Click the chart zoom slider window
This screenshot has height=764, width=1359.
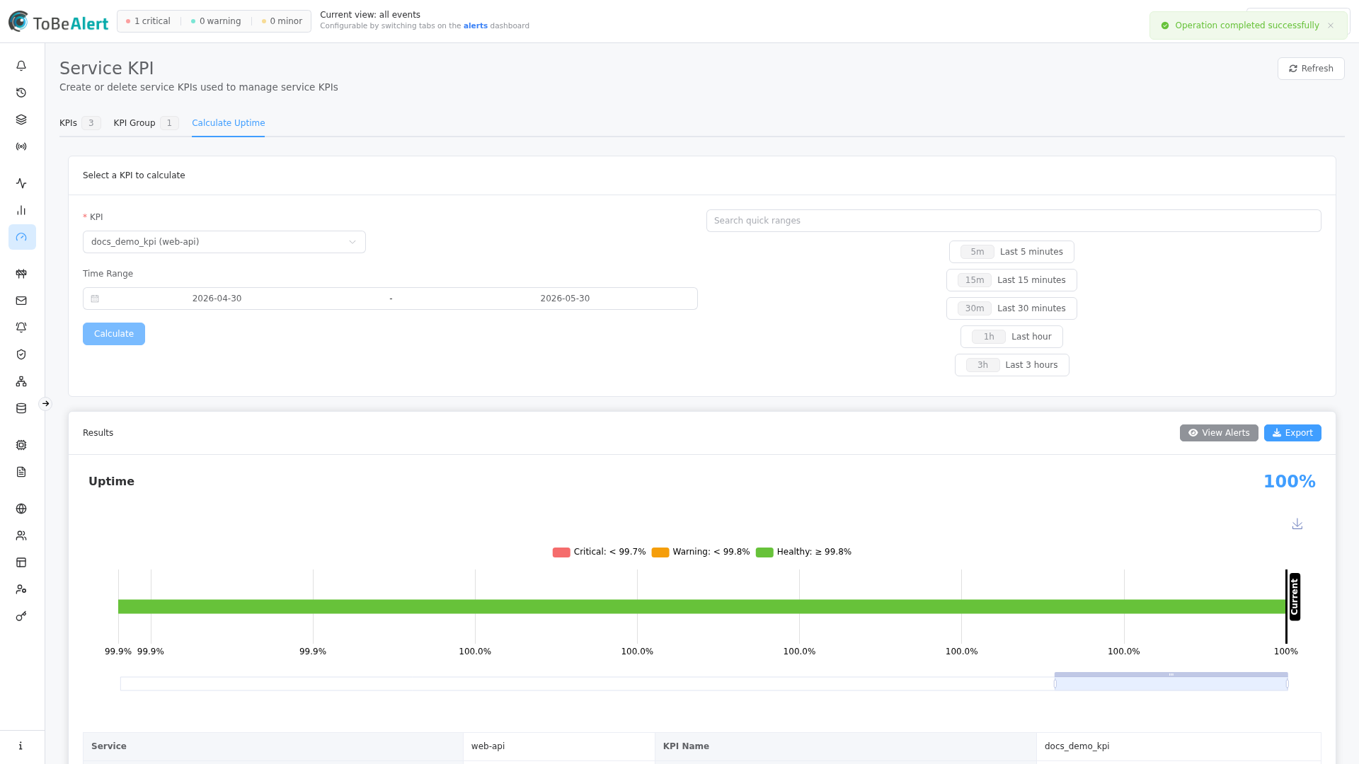[x=1171, y=683]
